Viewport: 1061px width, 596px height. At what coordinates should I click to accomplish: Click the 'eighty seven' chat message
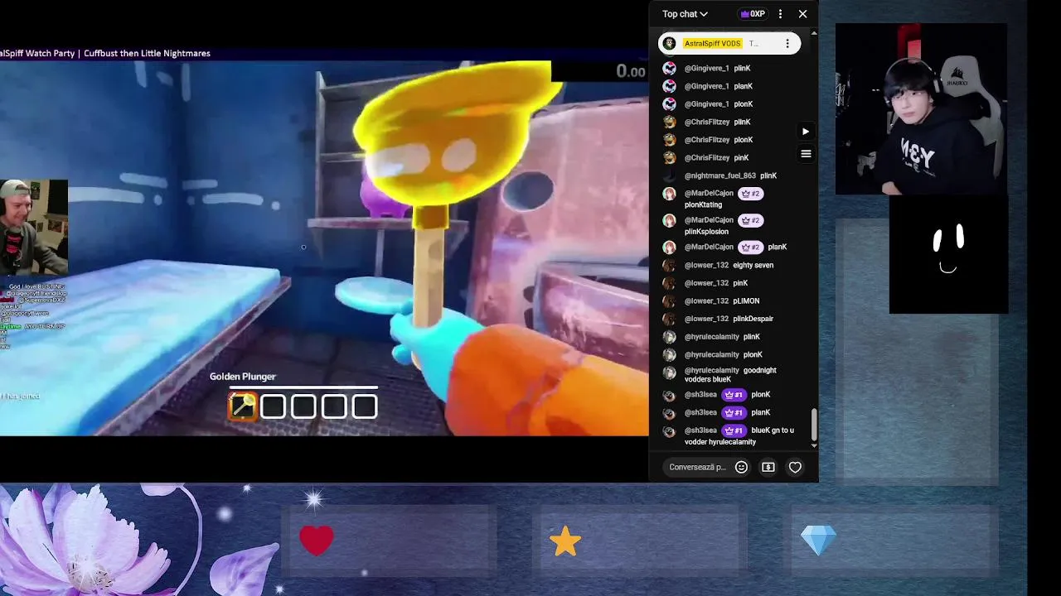tap(753, 265)
